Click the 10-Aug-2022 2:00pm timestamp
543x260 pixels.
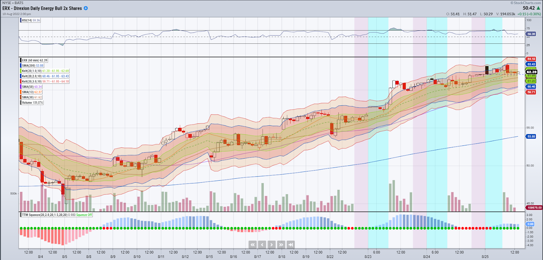tap(17, 14)
